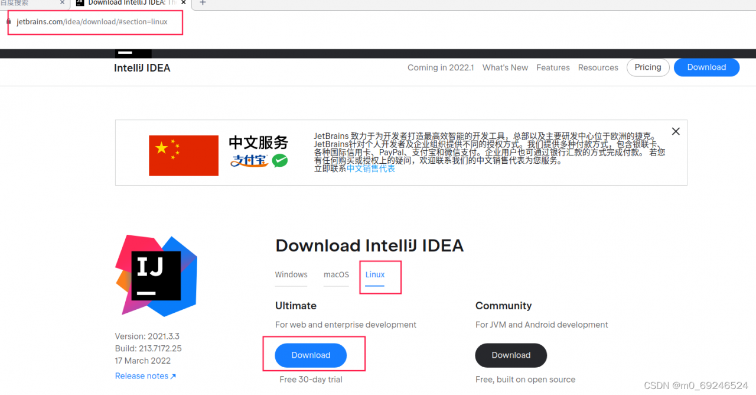Image resolution: width=756 pixels, height=395 pixels.
Task: Click the JetBrains logo in header
Action: [133, 53]
